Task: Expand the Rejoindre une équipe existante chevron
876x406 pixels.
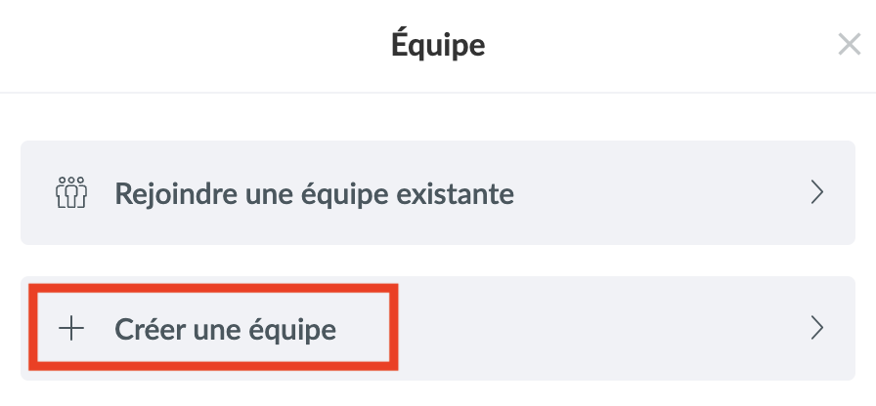Action: pos(818,192)
